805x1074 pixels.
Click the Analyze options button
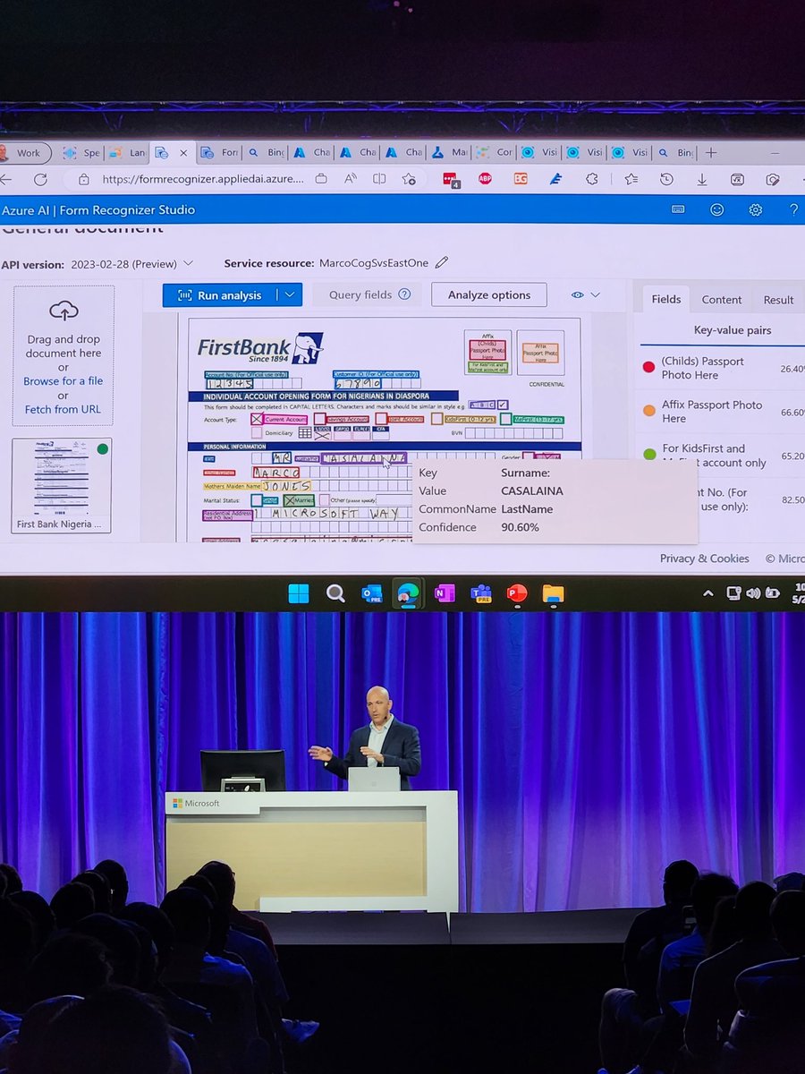pyautogui.click(x=489, y=294)
